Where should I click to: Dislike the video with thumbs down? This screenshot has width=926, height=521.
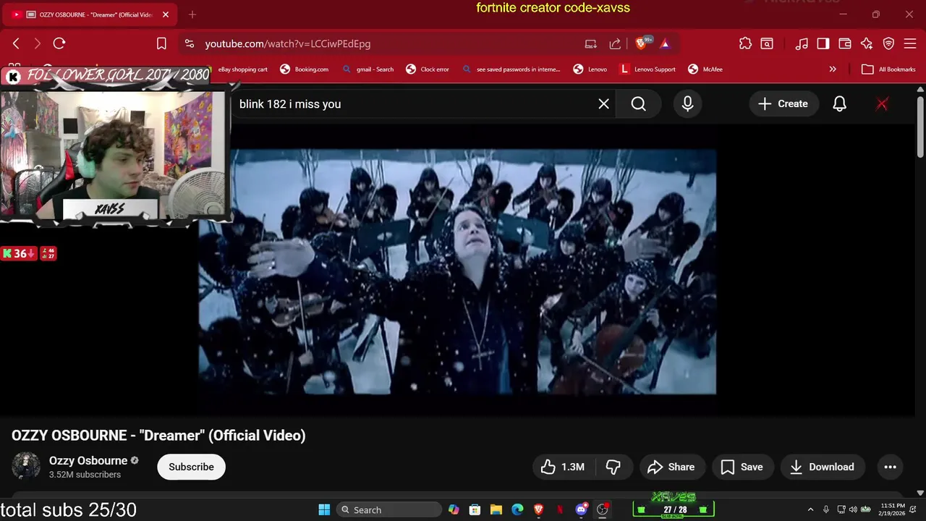coord(613,467)
